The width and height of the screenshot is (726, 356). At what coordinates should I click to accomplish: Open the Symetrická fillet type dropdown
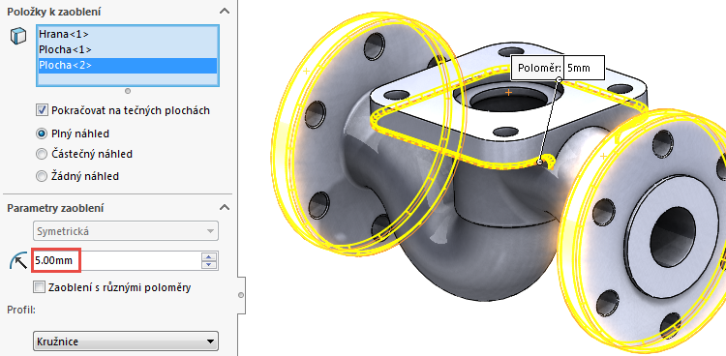pos(126,231)
